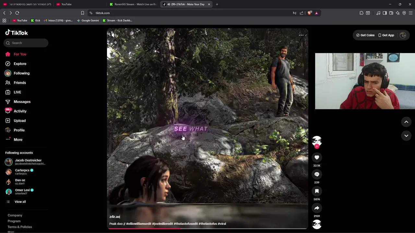Screen dimensions: 415x233
Task: Expand the Program footer section
Action: 14,221
